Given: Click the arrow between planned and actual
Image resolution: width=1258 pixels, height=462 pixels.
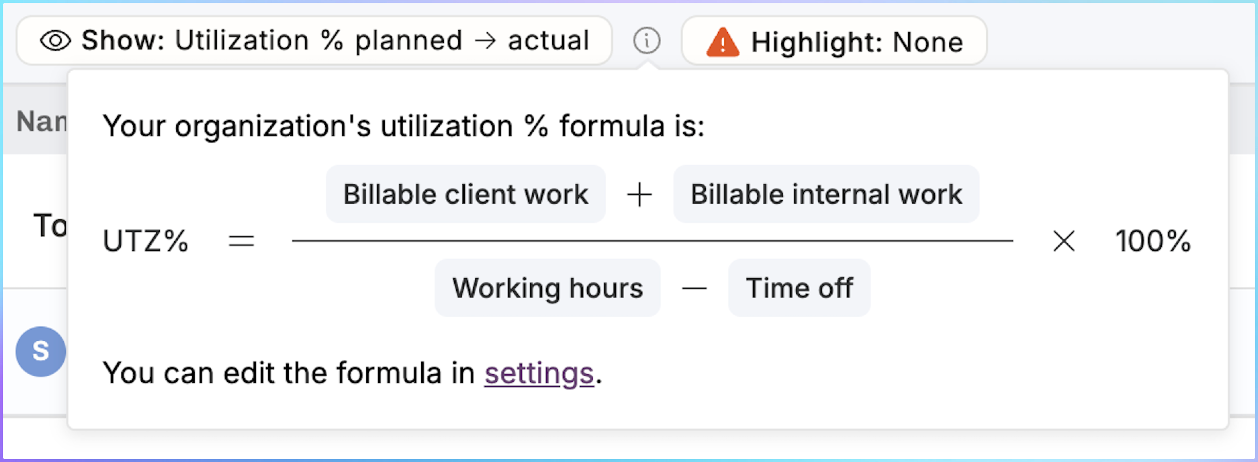Looking at the screenshot, I should pyautogui.click(x=485, y=41).
